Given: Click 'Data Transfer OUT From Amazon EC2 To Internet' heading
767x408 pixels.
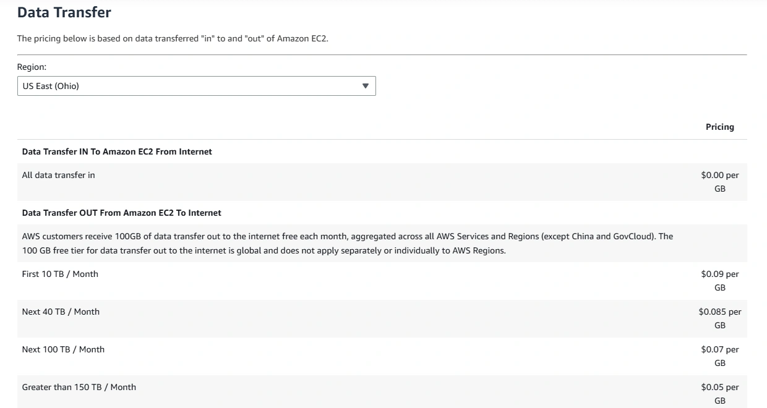Looking at the screenshot, I should coord(122,213).
